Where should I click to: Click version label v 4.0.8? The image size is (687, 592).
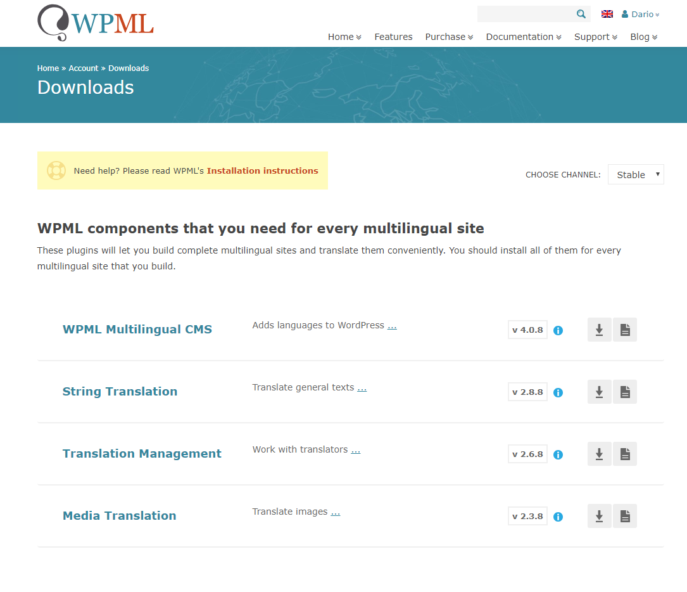click(x=527, y=330)
